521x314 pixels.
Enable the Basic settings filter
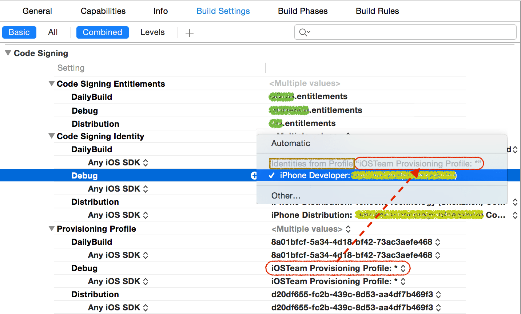[x=19, y=32]
